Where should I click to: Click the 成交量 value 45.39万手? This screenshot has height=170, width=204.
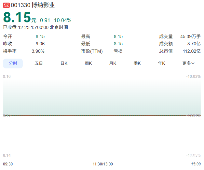[190, 36]
